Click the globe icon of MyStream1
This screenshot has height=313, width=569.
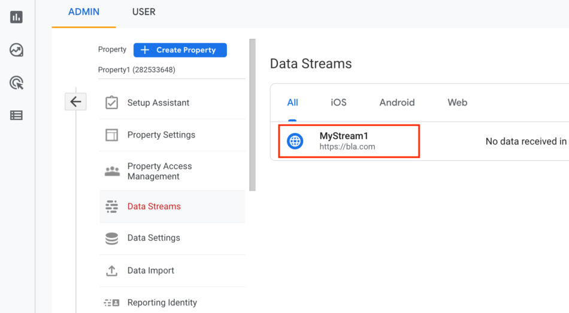295,141
